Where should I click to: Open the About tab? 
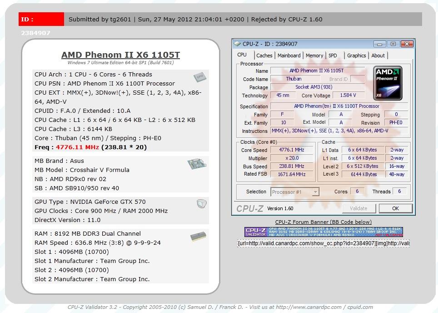click(378, 56)
